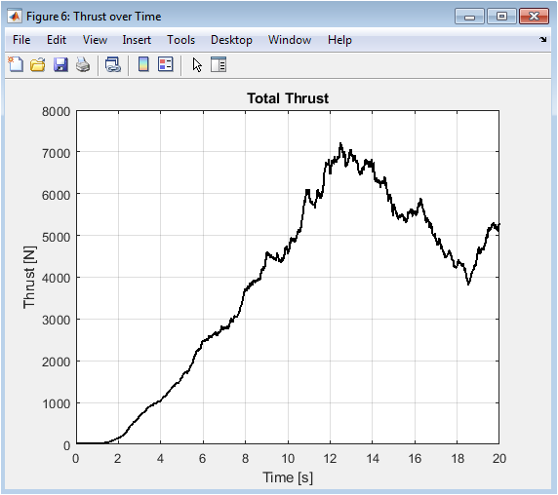
Task: Open a file using the folder icon
Action: (38, 64)
